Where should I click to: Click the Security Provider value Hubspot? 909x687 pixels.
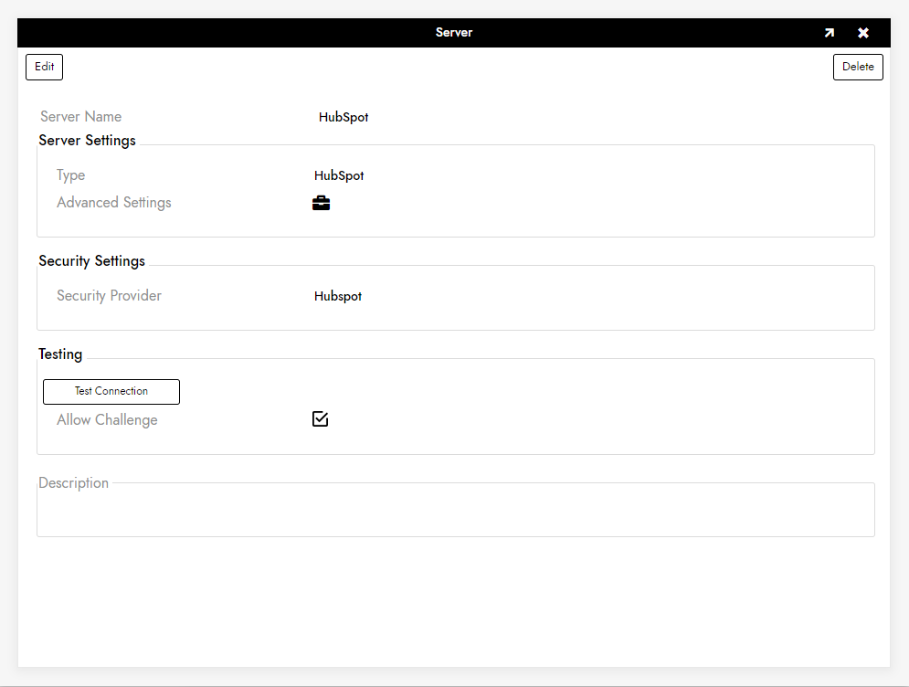338,296
